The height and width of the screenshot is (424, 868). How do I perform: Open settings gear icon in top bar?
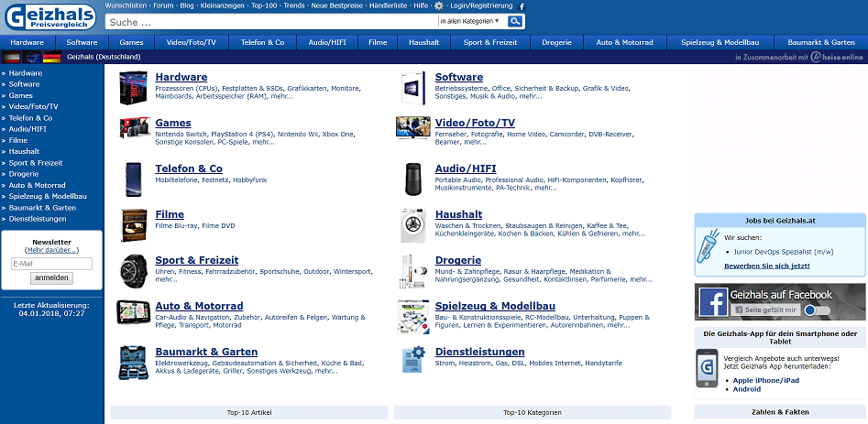[439, 5]
